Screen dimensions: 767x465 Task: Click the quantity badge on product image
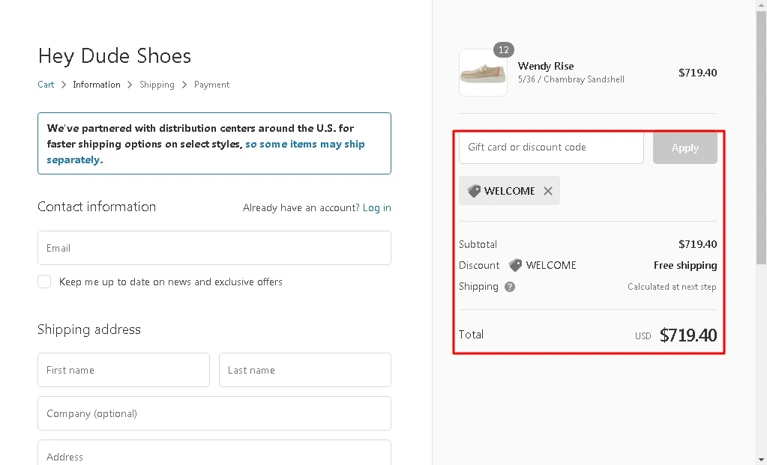504,50
